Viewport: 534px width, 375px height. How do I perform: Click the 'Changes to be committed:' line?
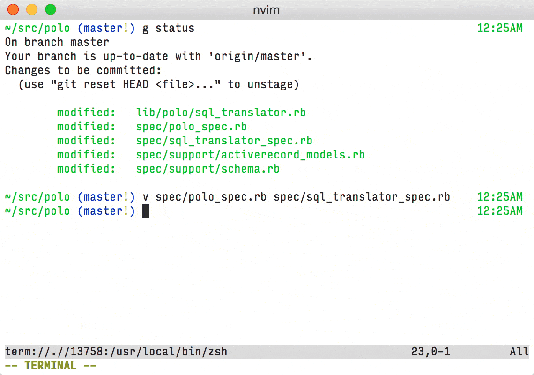point(83,70)
